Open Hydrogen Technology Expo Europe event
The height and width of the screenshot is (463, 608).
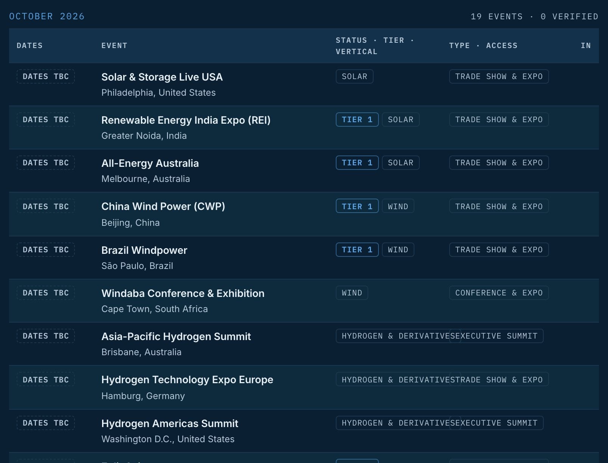tap(187, 380)
